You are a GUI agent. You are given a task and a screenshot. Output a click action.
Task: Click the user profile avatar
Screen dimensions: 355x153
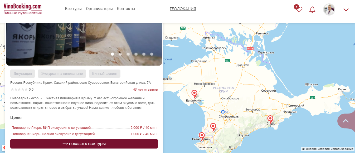(329, 9)
